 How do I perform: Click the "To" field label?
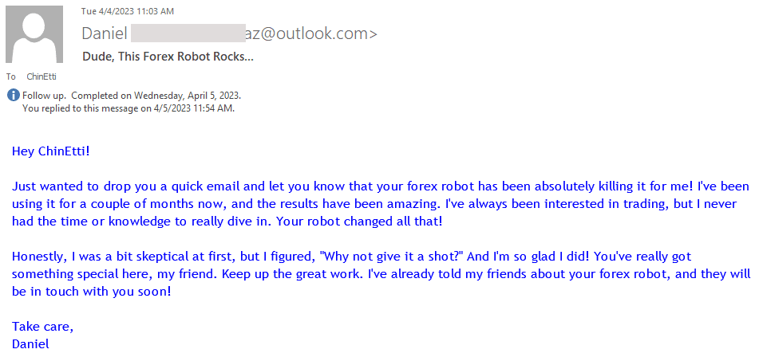(x=11, y=77)
